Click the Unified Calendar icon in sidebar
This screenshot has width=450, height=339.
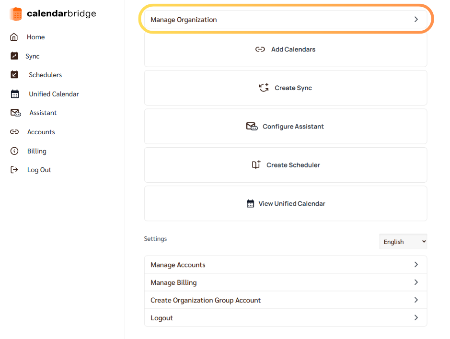coord(15,94)
